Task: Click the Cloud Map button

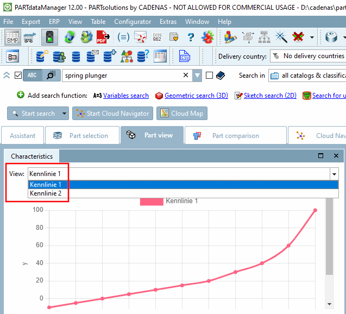Action: [x=182, y=114]
